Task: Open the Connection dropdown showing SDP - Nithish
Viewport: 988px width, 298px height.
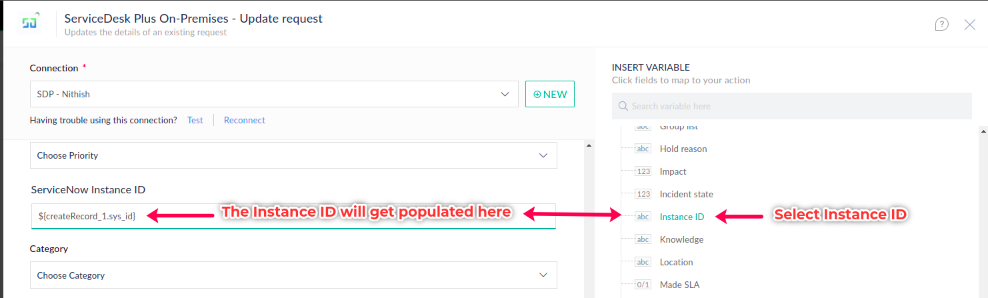Action: pos(273,94)
